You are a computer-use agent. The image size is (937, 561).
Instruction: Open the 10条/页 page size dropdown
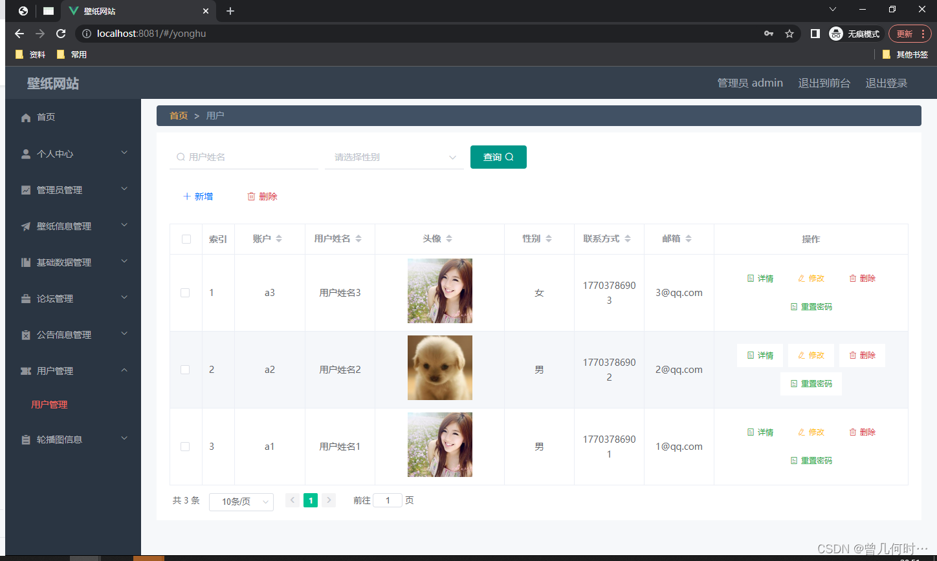click(241, 502)
